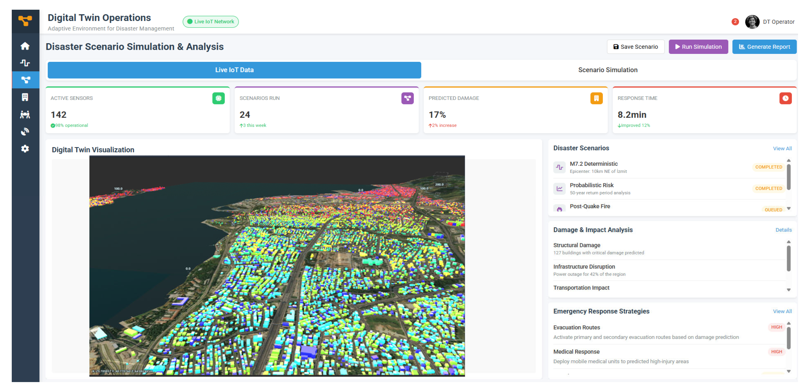Select the Live IoT Data tab
The image size is (808, 391).
point(234,70)
